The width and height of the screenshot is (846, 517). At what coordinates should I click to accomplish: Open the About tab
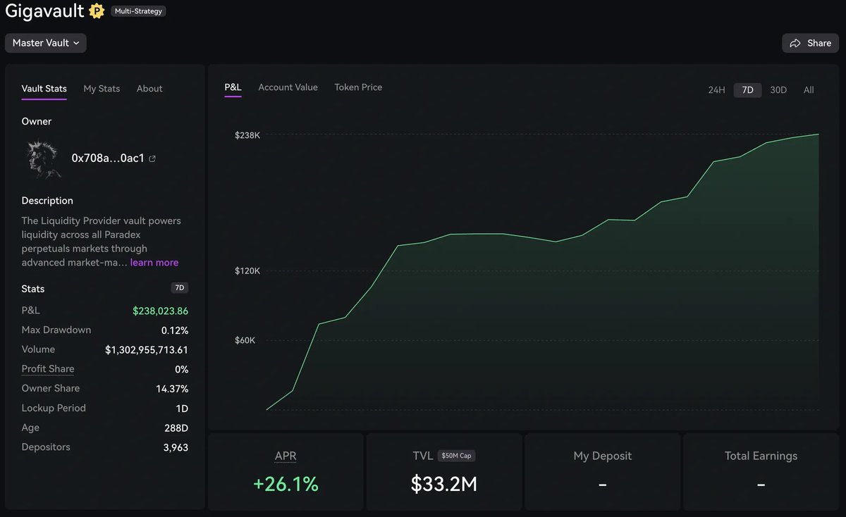tap(149, 89)
